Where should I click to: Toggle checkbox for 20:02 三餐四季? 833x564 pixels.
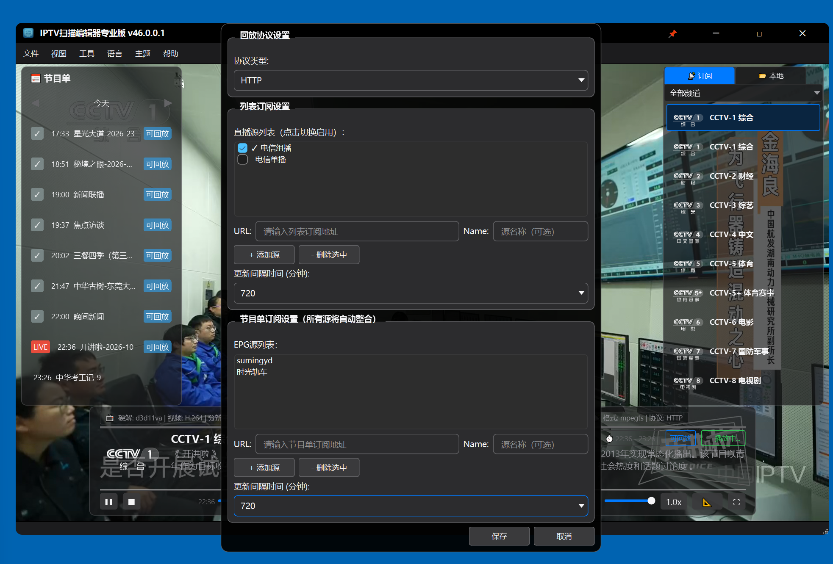(x=37, y=256)
